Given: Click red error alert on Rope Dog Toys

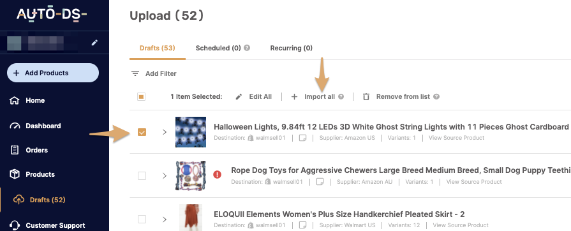Looking at the screenshot, I should pos(217,174).
